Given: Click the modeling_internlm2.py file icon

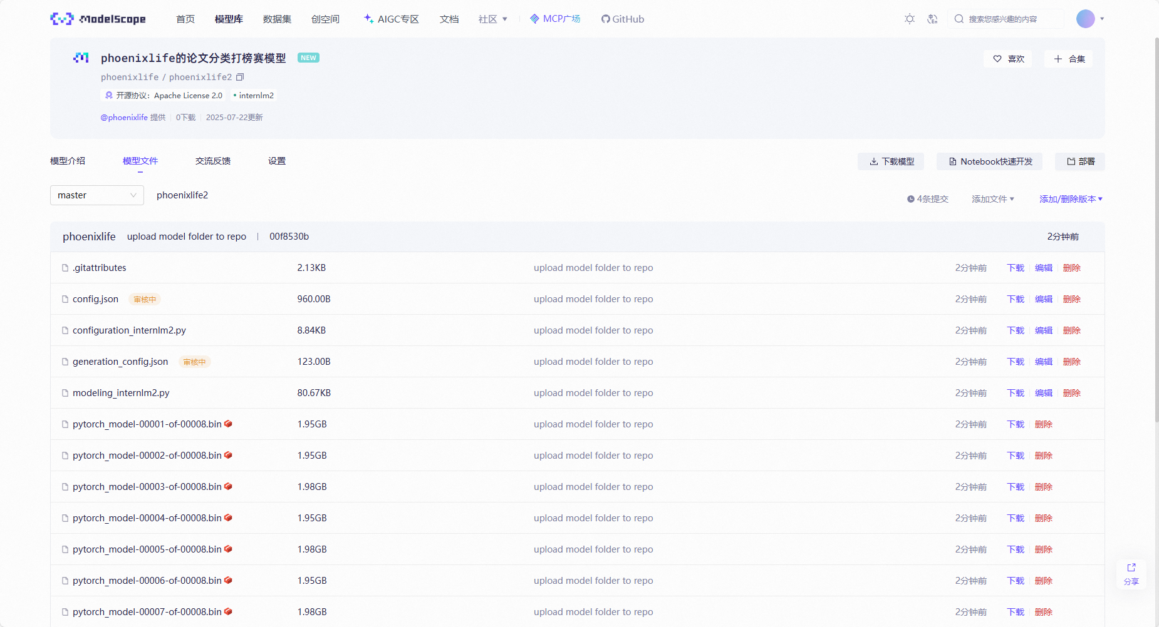Looking at the screenshot, I should 65,393.
